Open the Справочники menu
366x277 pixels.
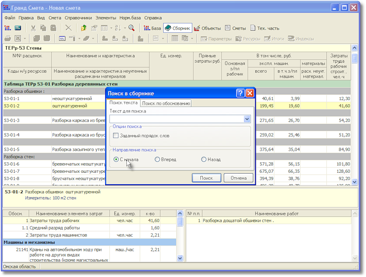click(x=78, y=18)
